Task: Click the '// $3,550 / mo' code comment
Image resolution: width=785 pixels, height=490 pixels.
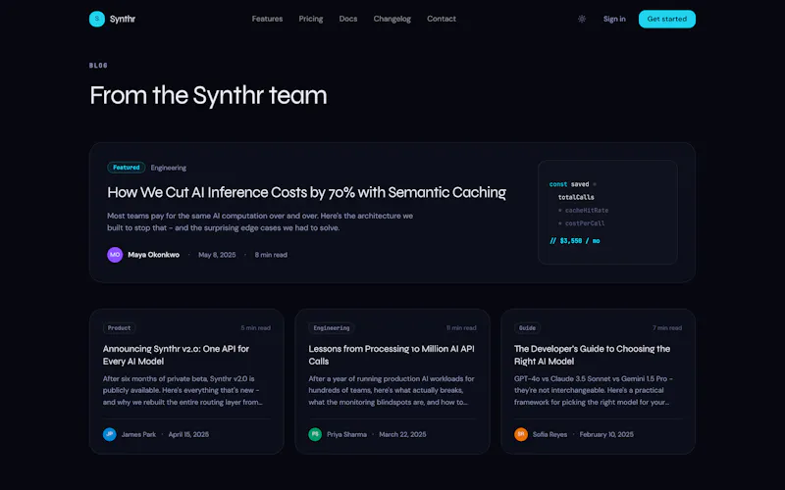Action: (x=575, y=241)
